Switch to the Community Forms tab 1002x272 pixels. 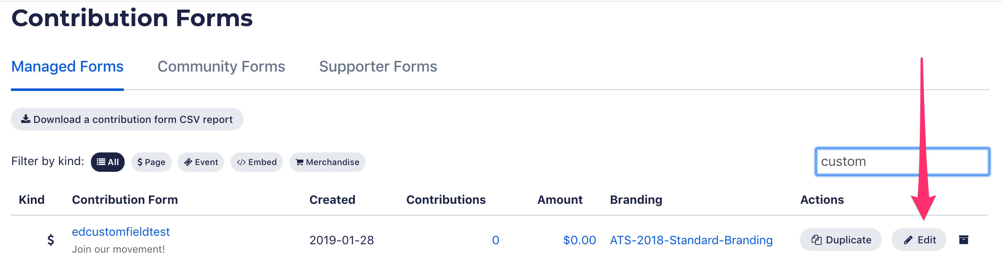click(221, 67)
